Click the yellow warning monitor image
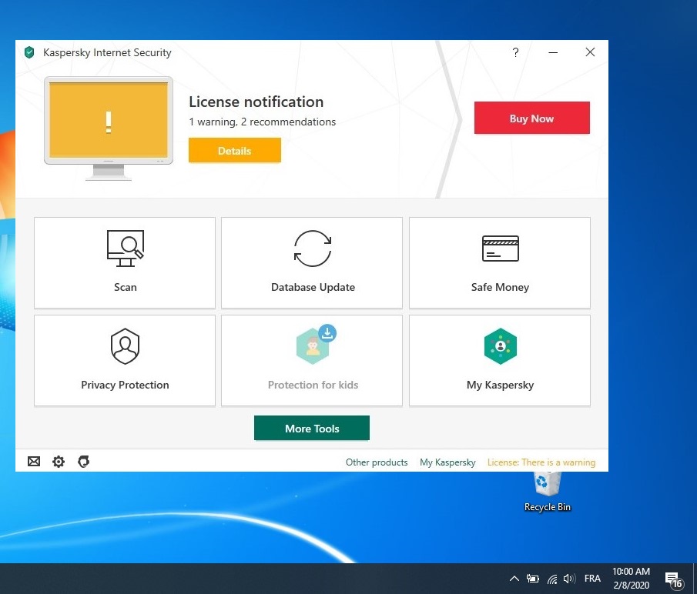 pyautogui.click(x=109, y=128)
